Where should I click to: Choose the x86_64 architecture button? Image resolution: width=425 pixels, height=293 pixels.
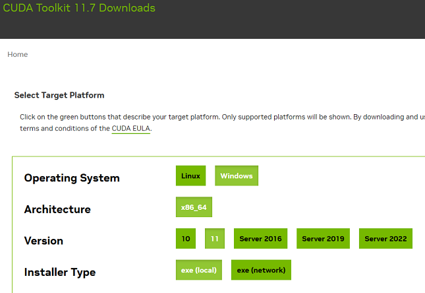[x=194, y=207]
